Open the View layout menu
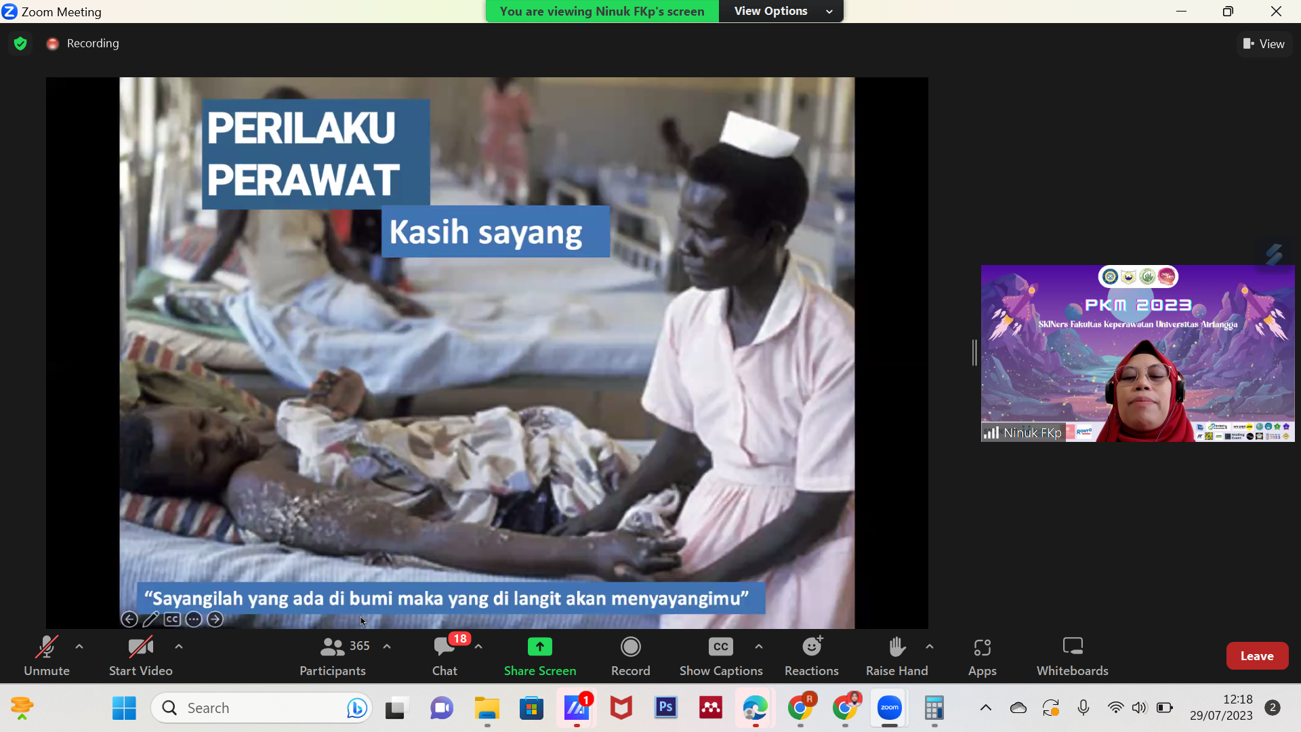The image size is (1301, 732). [1264, 43]
